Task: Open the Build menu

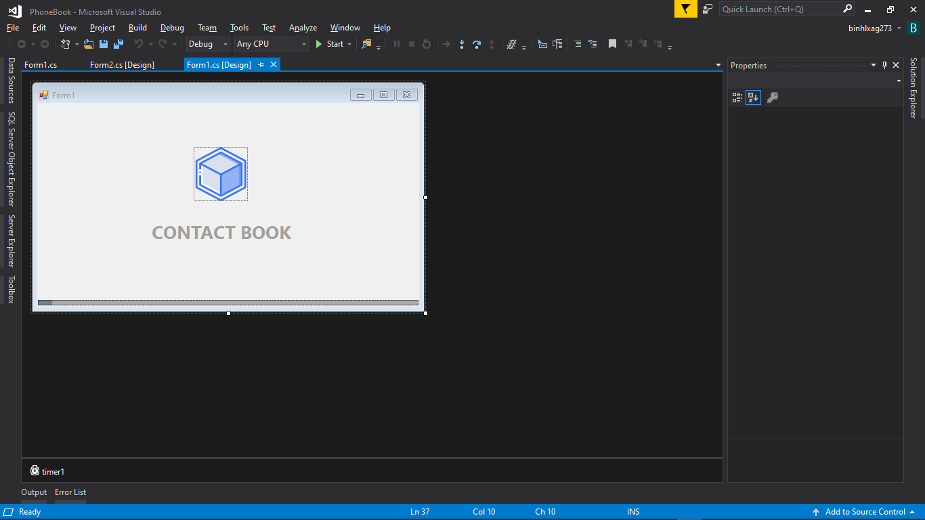Action: click(137, 28)
